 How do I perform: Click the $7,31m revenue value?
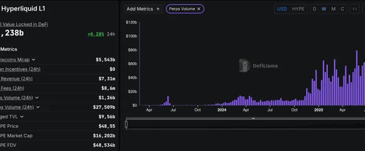(107, 79)
